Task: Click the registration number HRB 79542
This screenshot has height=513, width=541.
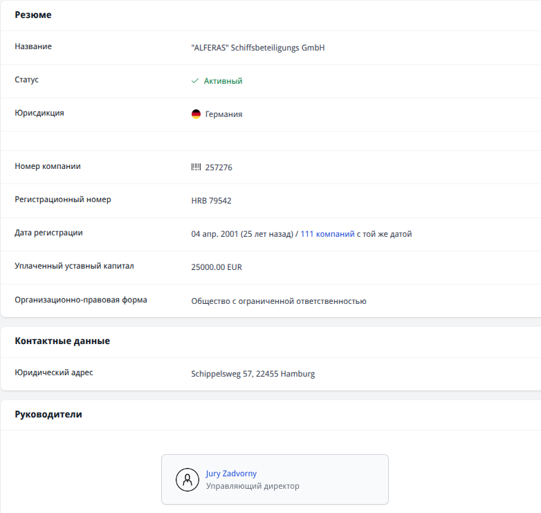Action: click(211, 201)
